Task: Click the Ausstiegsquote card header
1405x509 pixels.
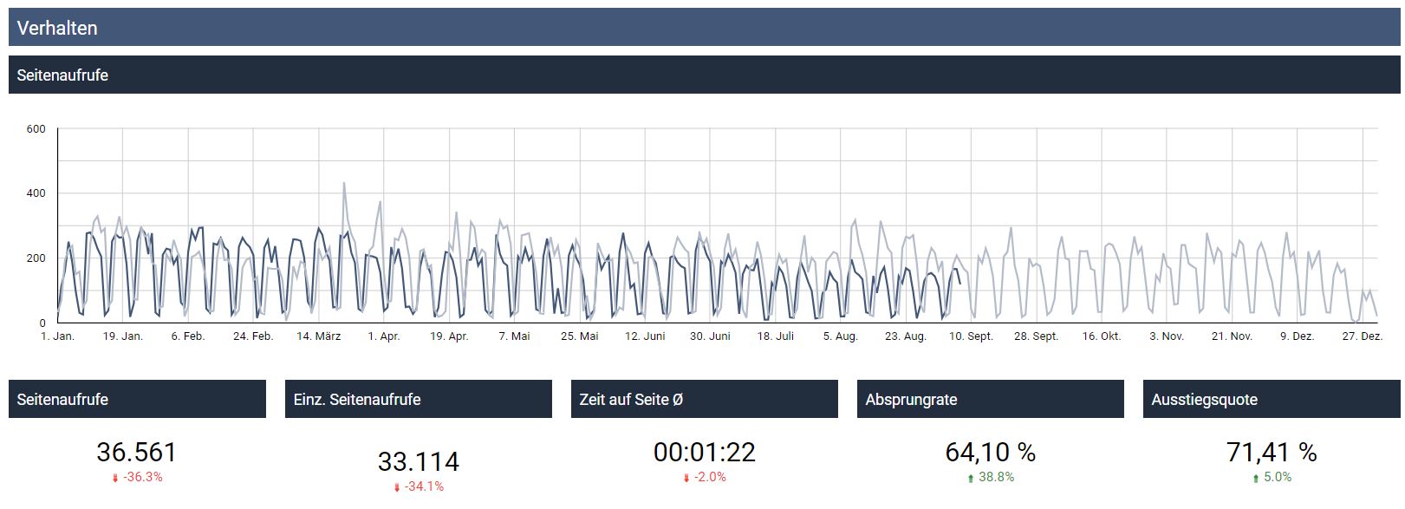Action: 1271,400
